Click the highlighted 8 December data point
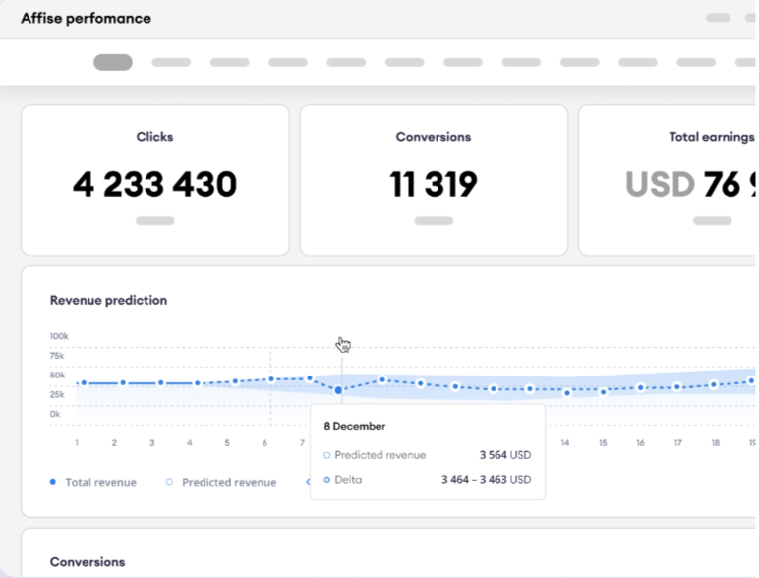The width and height of the screenshot is (759, 578). tap(338, 389)
